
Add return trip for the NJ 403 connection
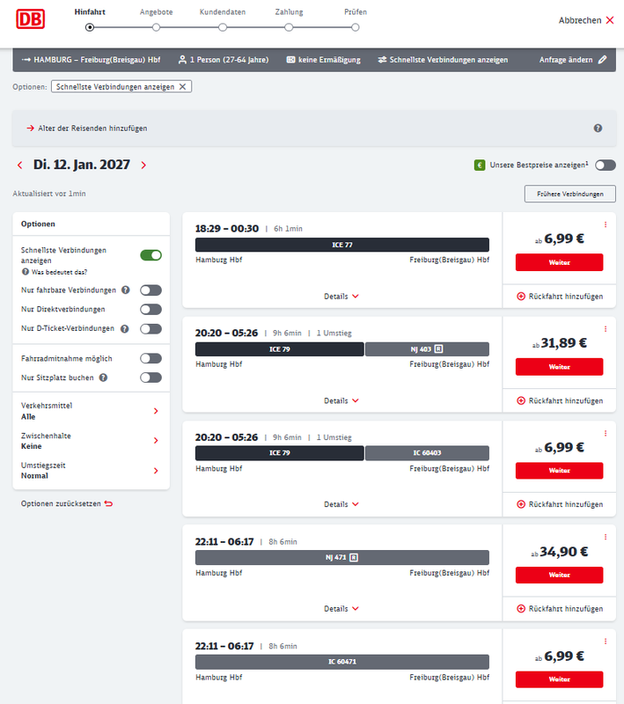pos(560,400)
